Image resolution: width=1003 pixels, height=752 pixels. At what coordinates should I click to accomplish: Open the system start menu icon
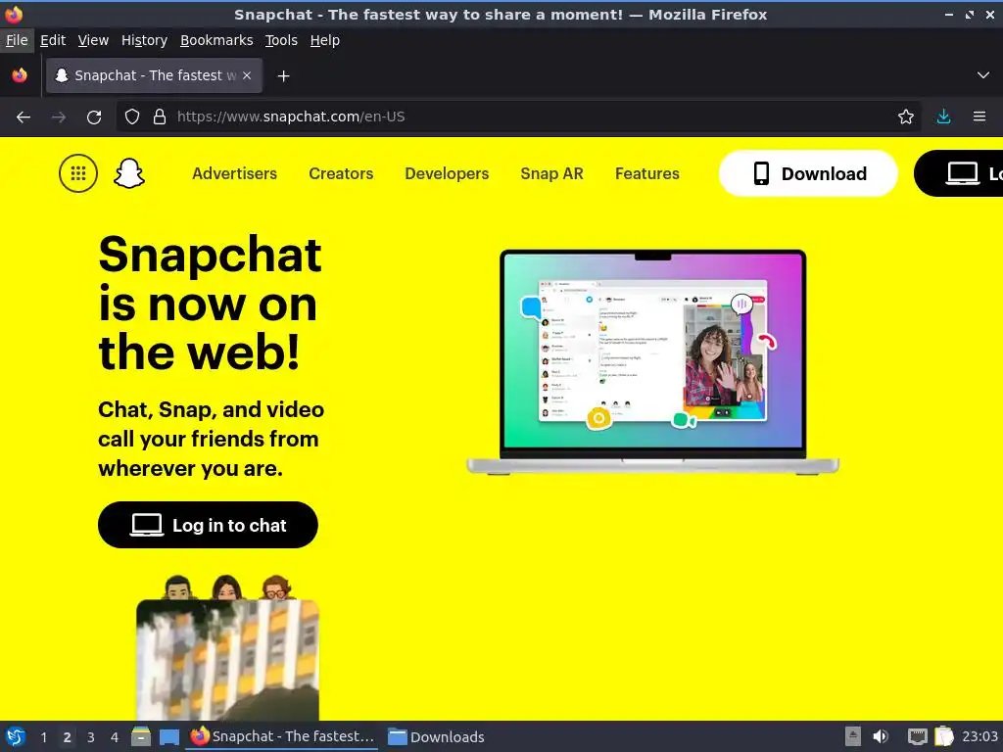pyautogui.click(x=16, y=736)
